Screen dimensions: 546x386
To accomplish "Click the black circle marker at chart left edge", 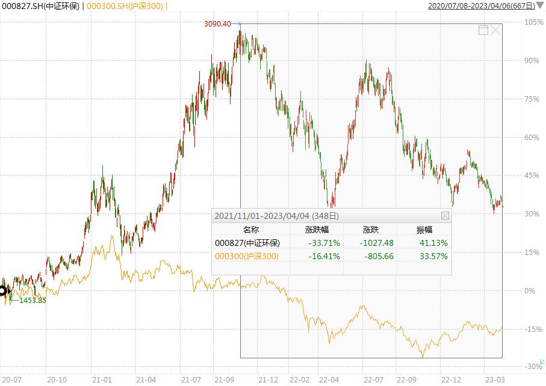I will pyautogui.click(x=2, y=291).
